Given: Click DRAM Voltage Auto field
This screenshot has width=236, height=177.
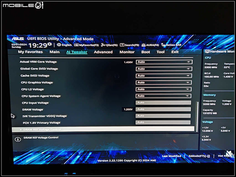Looking at the screenshot, I should 163,109.
